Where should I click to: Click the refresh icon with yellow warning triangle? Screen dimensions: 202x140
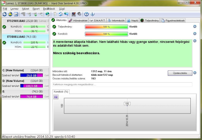coord(10,14)
